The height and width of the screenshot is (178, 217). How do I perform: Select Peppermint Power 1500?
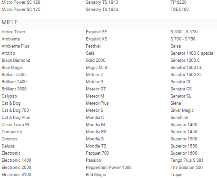point(108,168)
